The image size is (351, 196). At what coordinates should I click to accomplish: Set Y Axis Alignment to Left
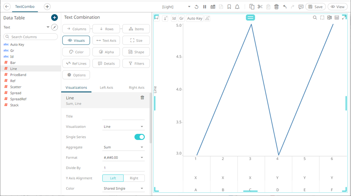113,178
